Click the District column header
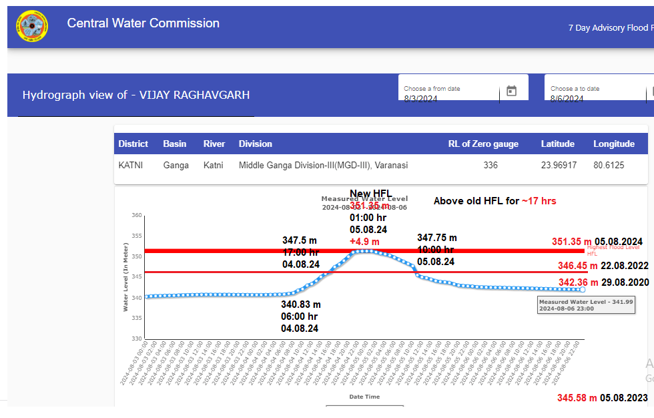The height and width of the screenshot is (418, 654). point(133,144)
